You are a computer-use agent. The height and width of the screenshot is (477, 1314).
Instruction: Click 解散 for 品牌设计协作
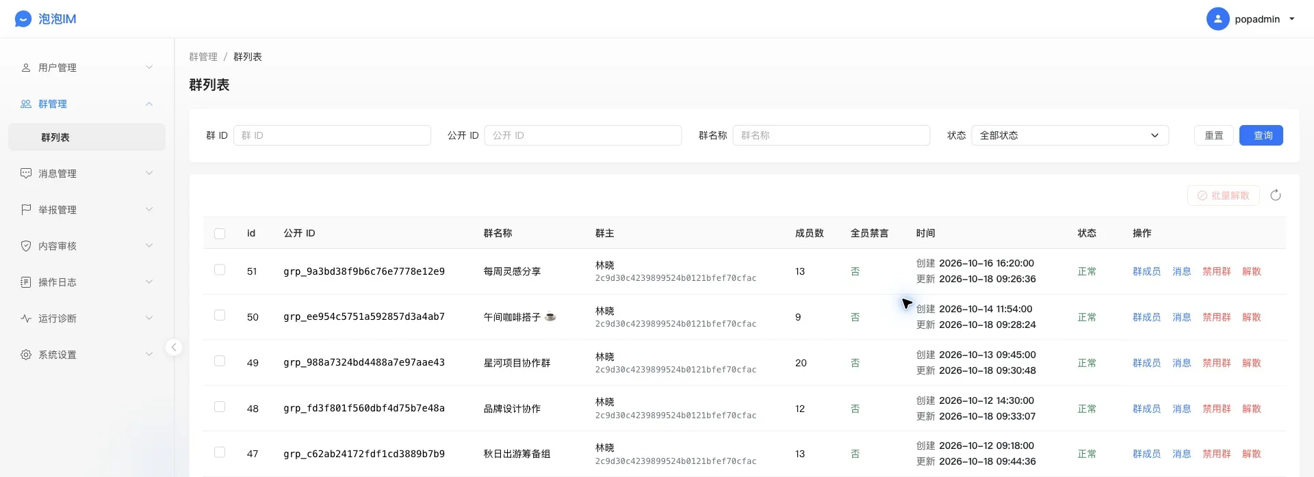tap(1252, 409)
